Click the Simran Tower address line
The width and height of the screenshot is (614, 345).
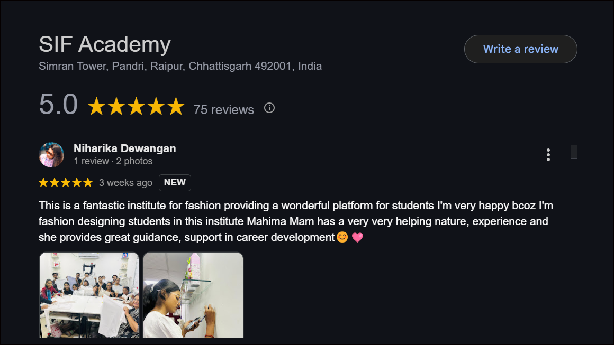tap(180, 66)
